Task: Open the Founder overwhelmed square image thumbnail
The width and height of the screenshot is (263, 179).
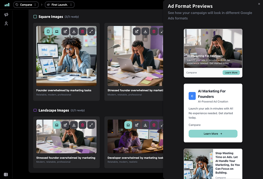Action: click(66, 56)
